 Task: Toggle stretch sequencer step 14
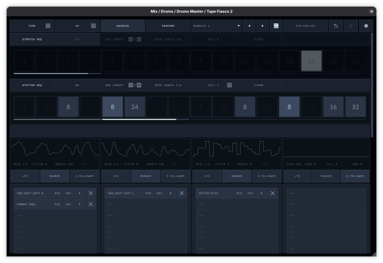311,61
